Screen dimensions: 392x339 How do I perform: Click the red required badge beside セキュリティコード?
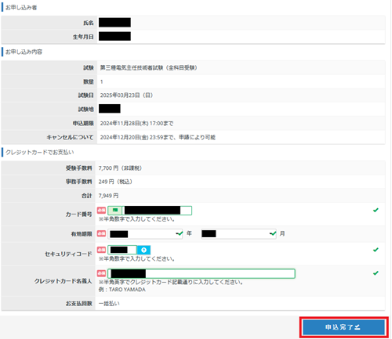[x=101, y=250]
